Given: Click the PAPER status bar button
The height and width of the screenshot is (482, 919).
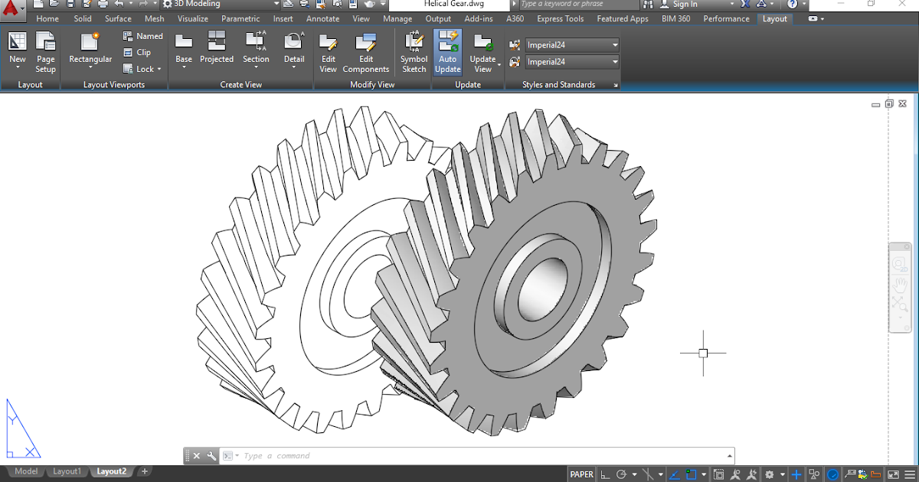Looking at the screenshot, I should (581, 474).
